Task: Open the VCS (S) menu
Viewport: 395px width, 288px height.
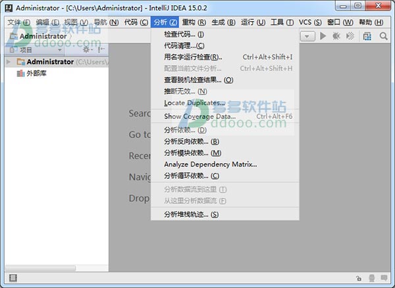Action: coord(310,22)
